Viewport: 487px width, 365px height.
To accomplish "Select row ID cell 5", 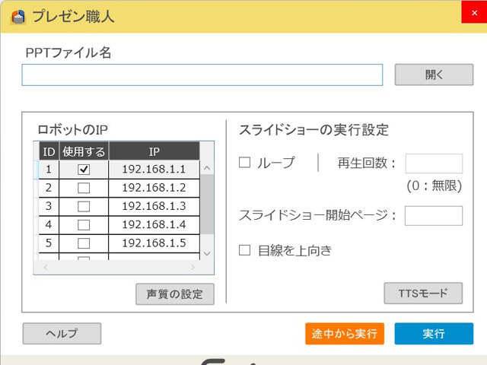I will coord(49,243).
